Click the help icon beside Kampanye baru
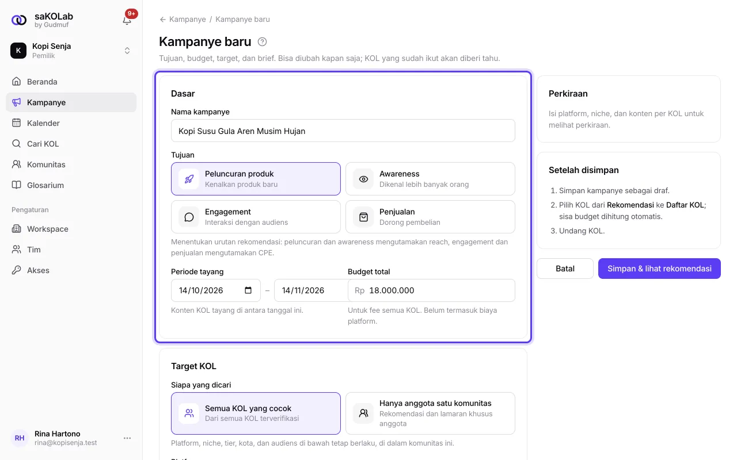This screenshot has height=460, width=737. (x=263, y=41)
